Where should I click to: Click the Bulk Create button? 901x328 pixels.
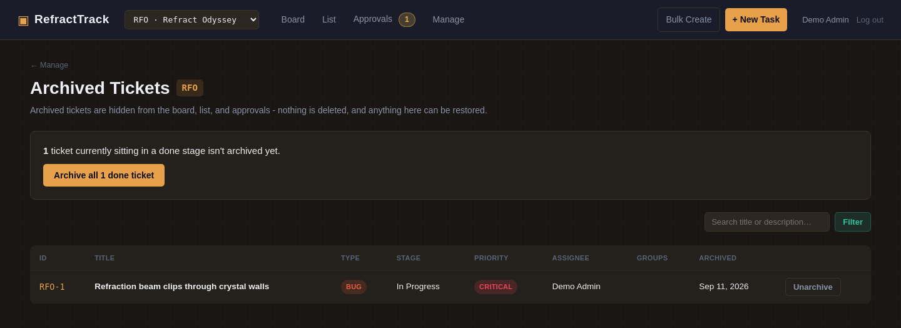[x=689, y=19]
